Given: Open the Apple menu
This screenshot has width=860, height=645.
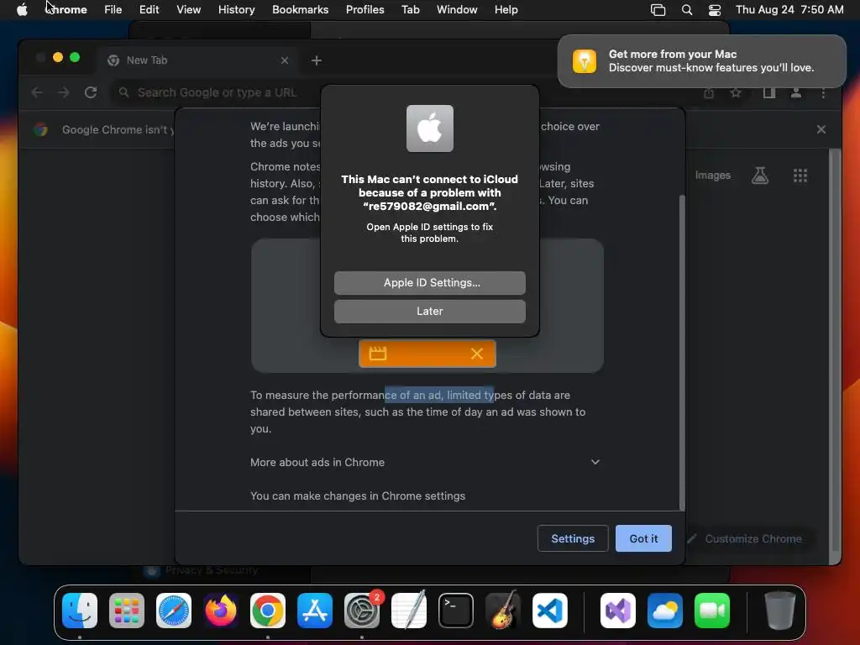Looking at the screenshot, I should tap(22, 10).
